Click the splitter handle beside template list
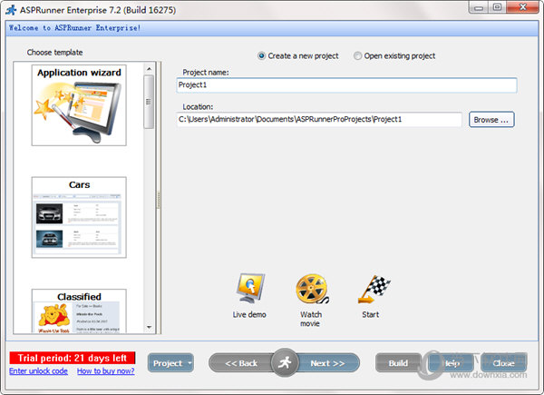Viewport: 544px width, 395px height. [159, 199]
